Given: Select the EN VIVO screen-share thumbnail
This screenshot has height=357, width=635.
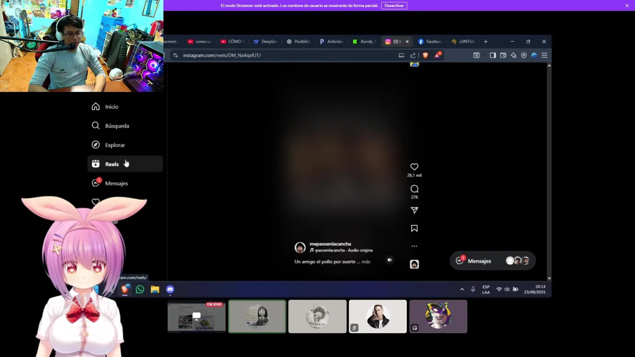Looking at the screenshot, I should coord(196,316).
